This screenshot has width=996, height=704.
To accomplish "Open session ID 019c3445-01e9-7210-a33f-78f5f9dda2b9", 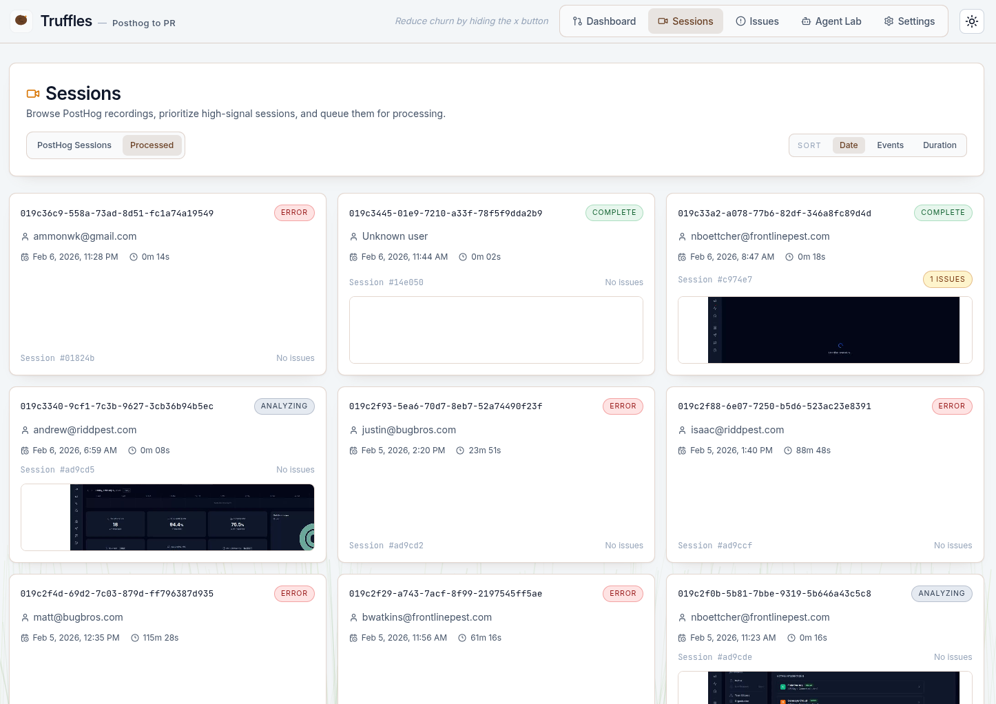I will click(x=446, y=214).
